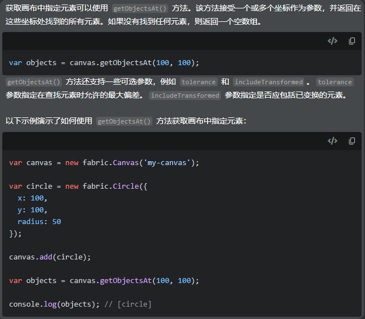365x319 pixels.
Task: Click the includeTransformed tag before '参数指定是否应包括已变换的元素'
Action: [185, 95]
